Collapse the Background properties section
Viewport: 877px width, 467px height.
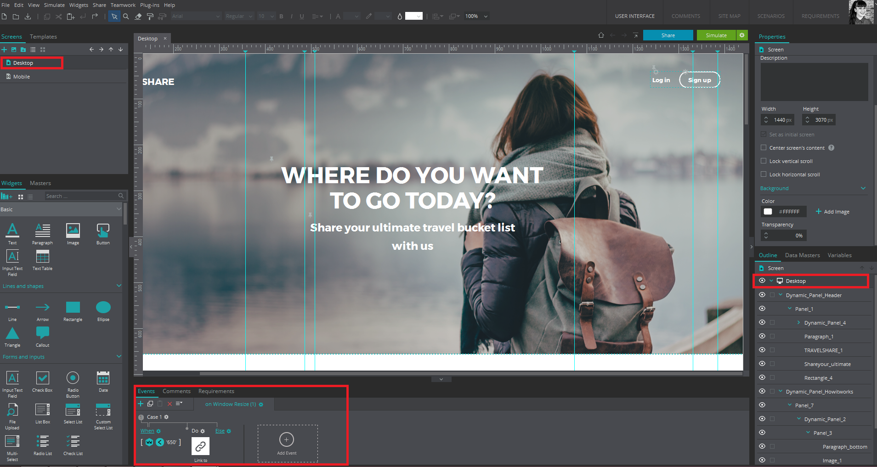point(863,188)
